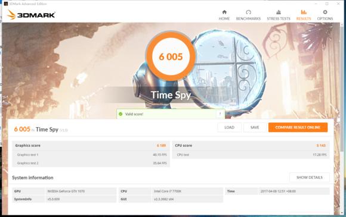This screenshot has width=346, height=217.
Task: Click the SAVE button
Action: point(255,127)
